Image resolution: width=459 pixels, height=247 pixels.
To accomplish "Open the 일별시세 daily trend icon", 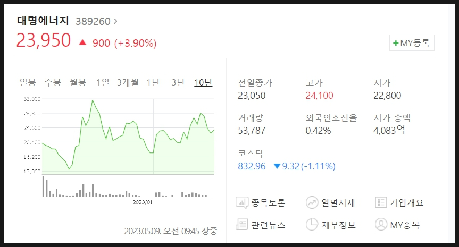I will click(x=312, y=202).
